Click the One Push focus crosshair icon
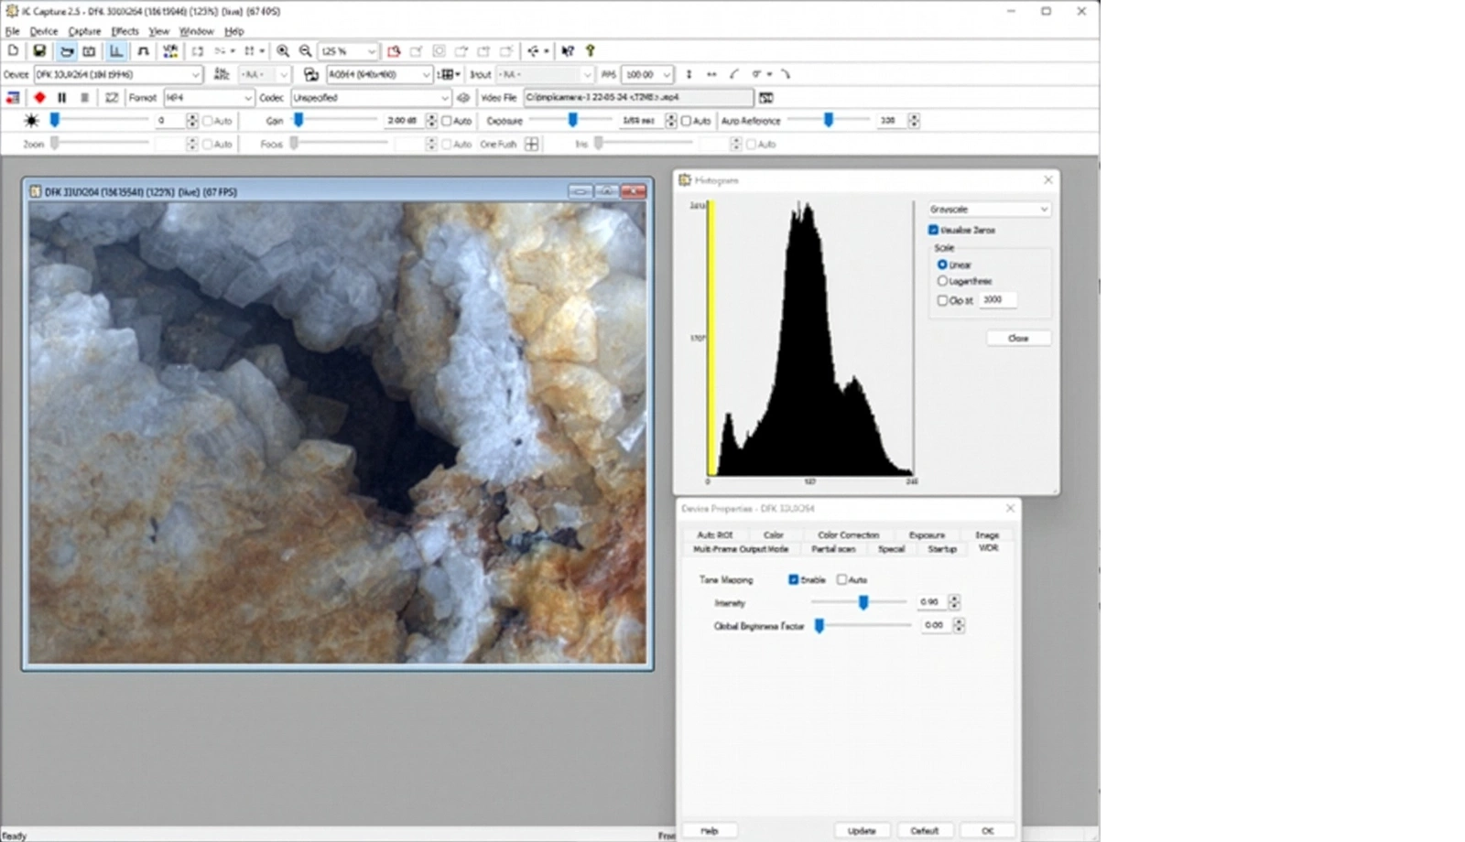The image size is (1465, 842). 532,144
